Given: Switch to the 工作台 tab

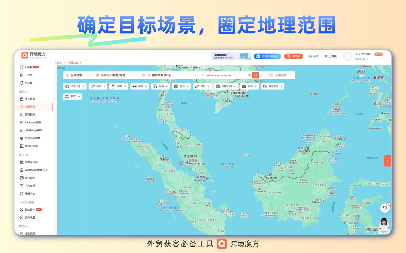Looking at the screenshot, I should [58, 63].
